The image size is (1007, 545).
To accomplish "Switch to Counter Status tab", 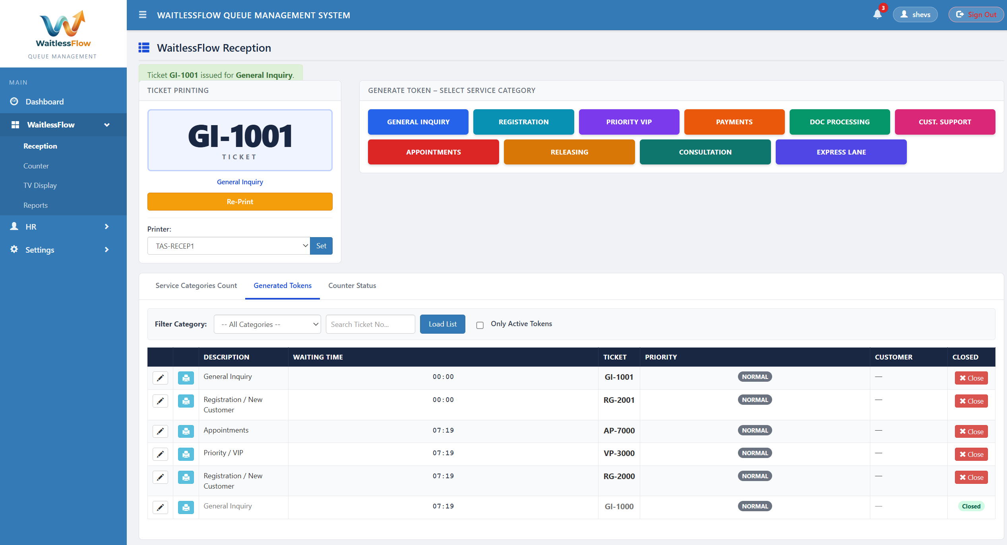I will point(352,286).
